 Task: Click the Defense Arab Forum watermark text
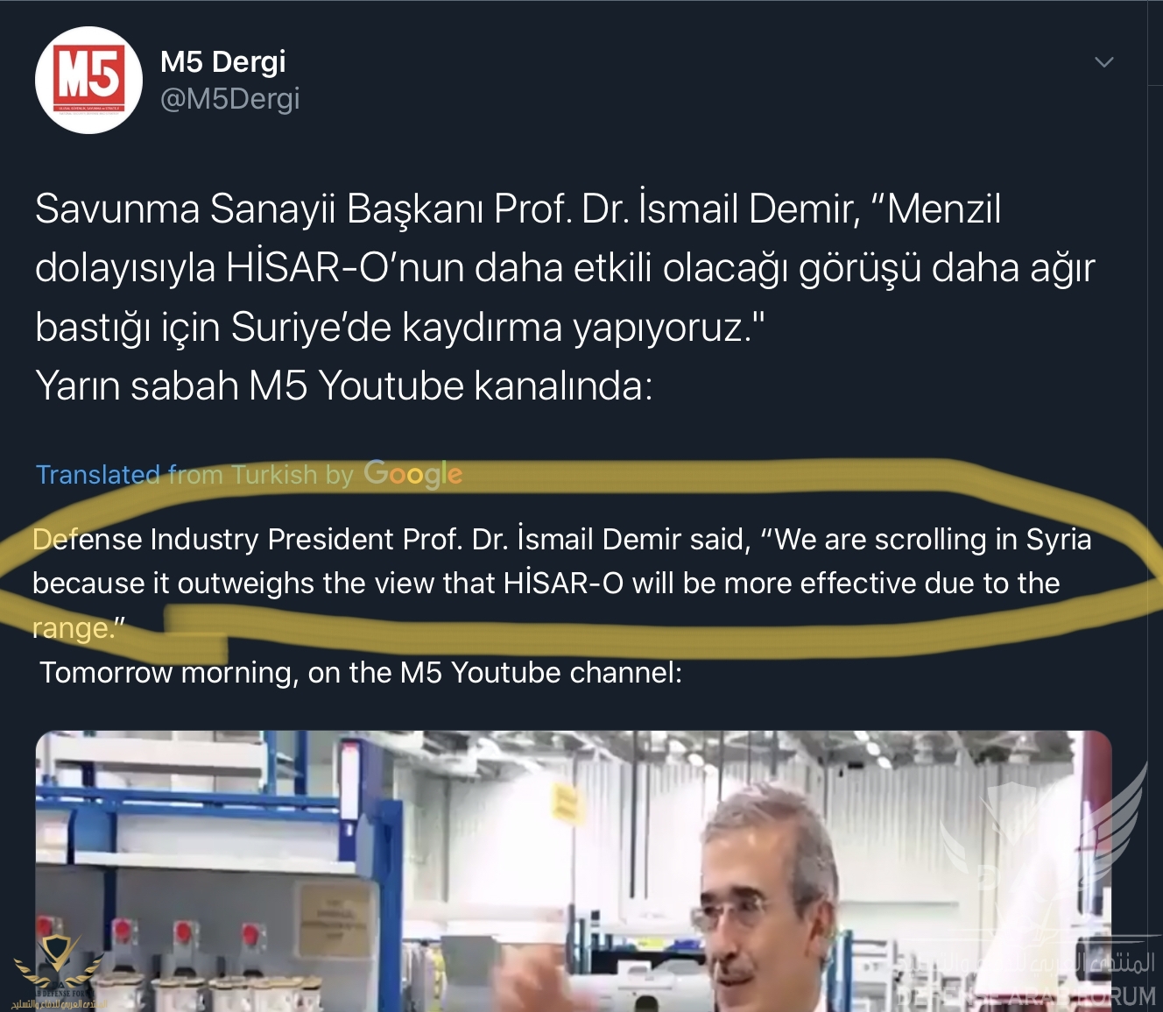(x=1026, y=981)
